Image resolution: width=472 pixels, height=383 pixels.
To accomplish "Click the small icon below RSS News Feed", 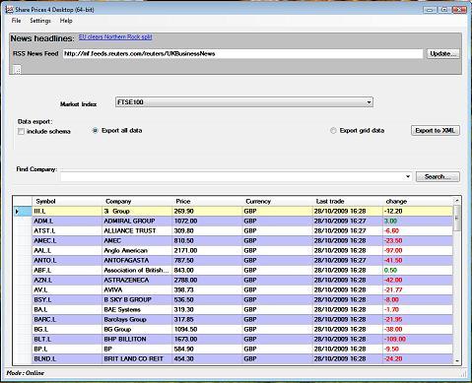I will [x=17, y=69].
